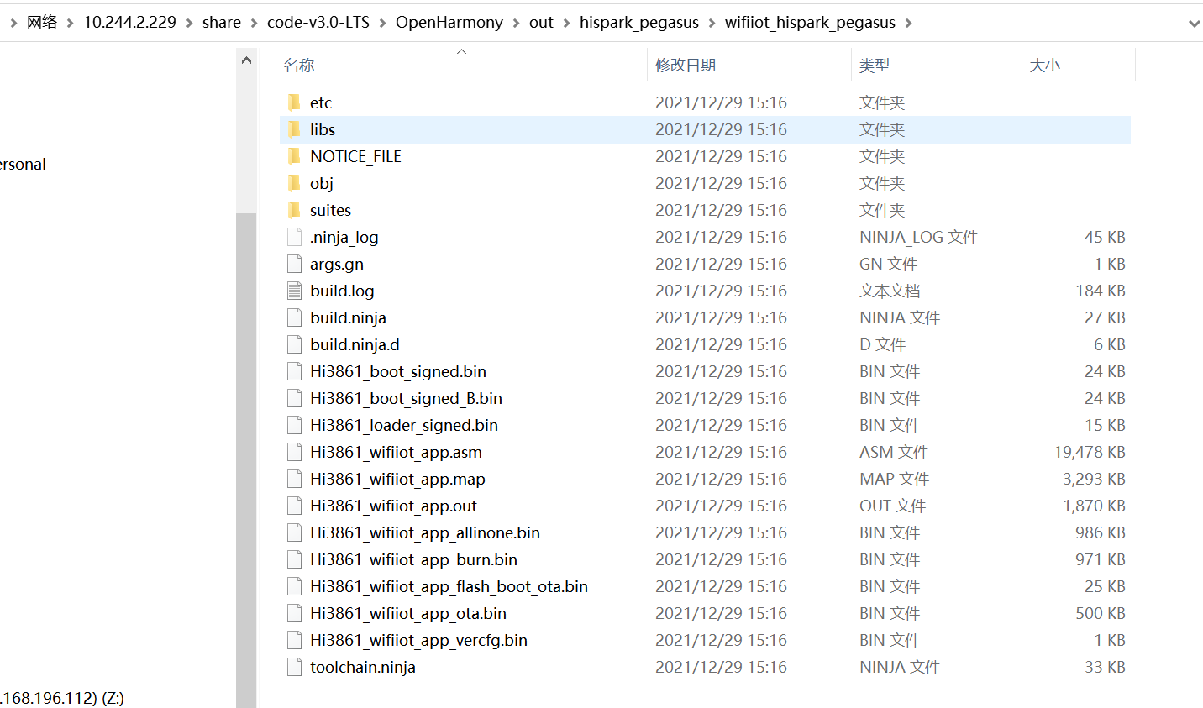This screenshot has height=708, width=1203.
Task: Navigate to 网络 in the address bar
Action: (x=42, y=23)
